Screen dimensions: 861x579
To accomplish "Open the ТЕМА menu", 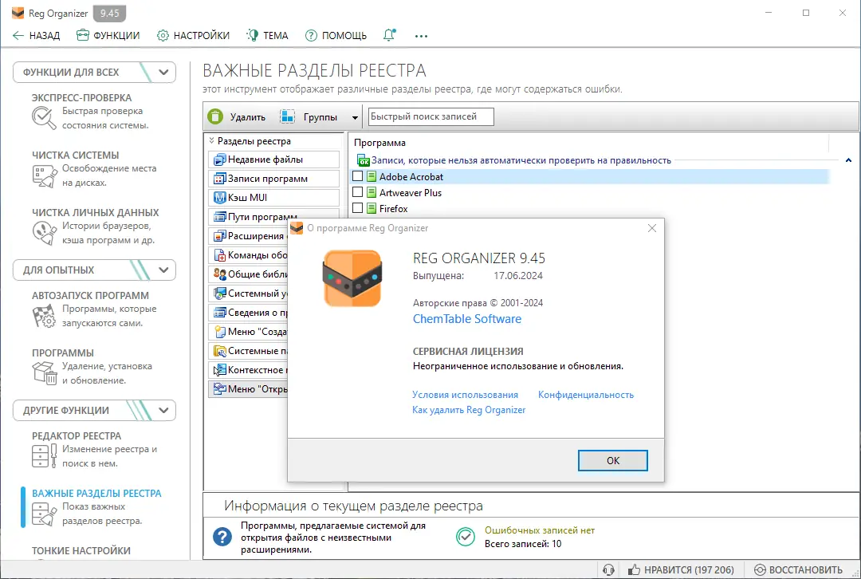I will (267, 36).
